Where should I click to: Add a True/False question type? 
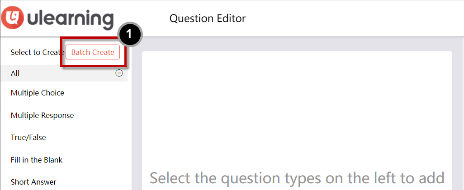point(28,138)
